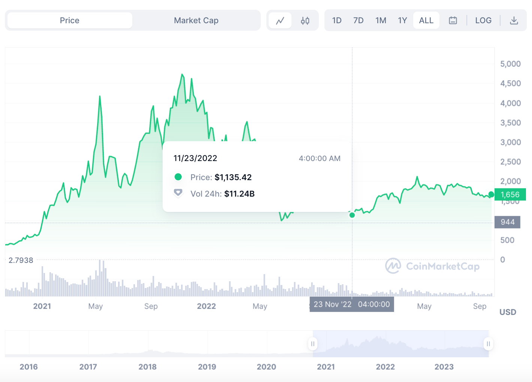The image size is (532, 382).
Task: Click the volume shield icon in tooltip
Action: 178,193
